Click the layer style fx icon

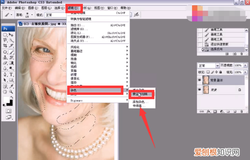208,112
